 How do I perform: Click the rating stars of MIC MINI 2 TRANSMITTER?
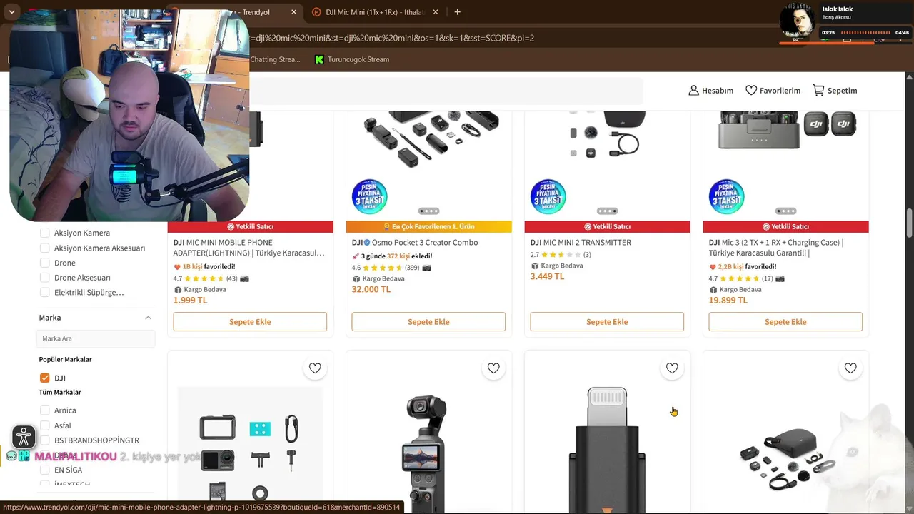[561, 255]
